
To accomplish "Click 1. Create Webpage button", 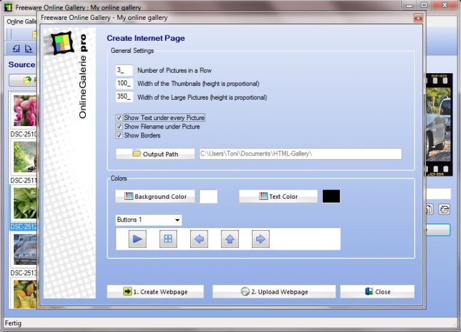I will [x=155, y=292].
